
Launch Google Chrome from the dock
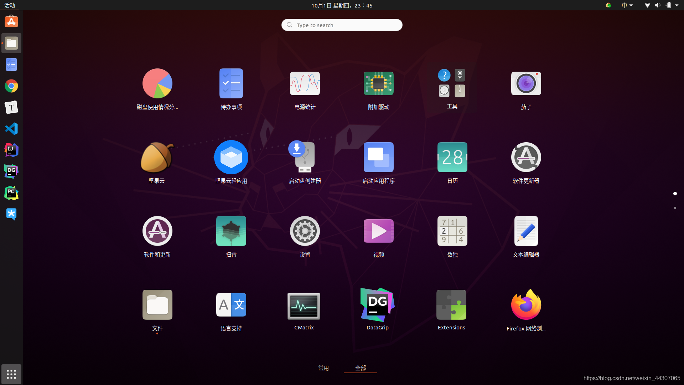[x=11, y=86]
